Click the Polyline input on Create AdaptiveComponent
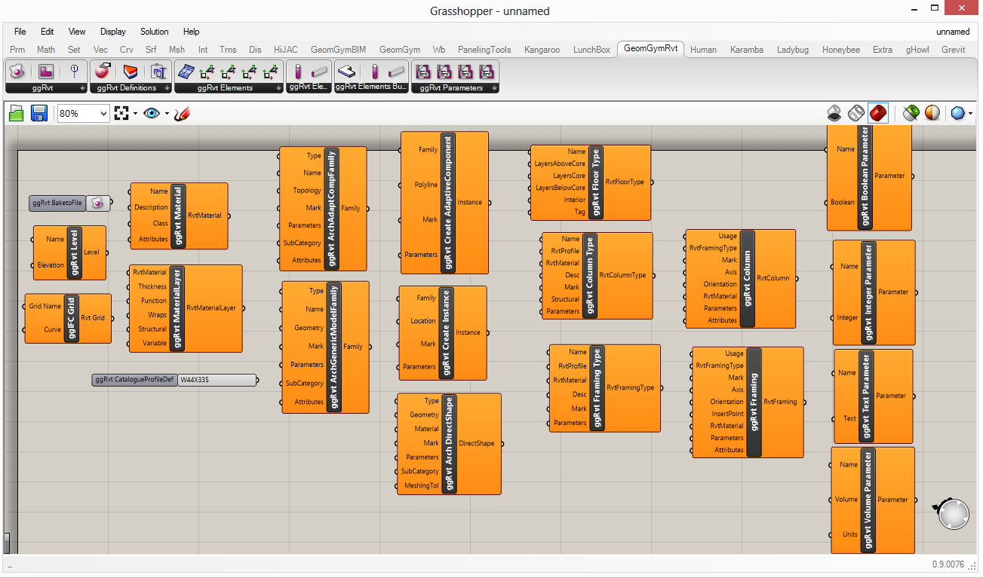The image size is (983, 578). click(426, 185)
